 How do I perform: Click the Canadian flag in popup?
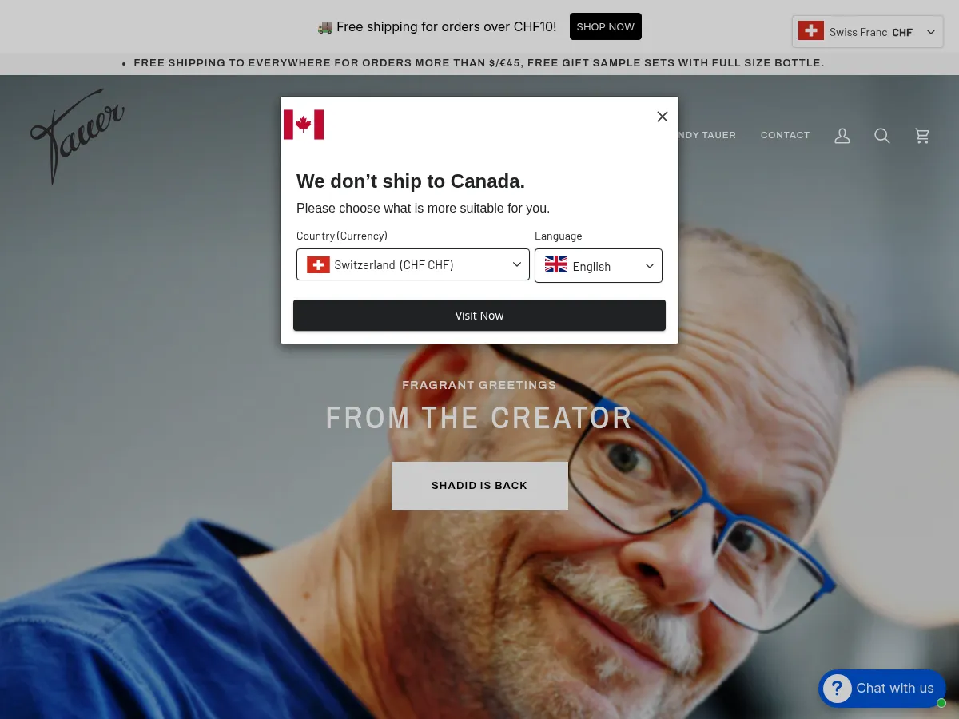click(x=304, y=125)
